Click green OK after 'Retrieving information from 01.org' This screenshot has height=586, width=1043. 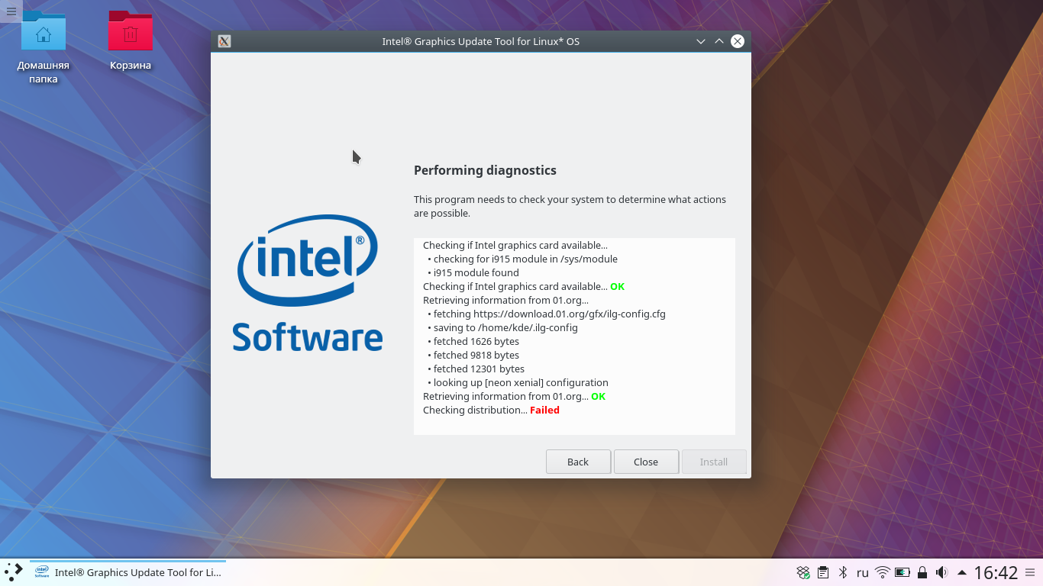click(x=598, y=396)
